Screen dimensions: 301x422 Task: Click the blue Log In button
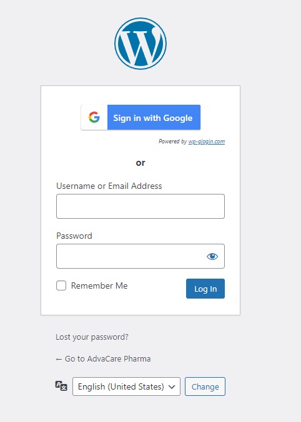[205, 289]
